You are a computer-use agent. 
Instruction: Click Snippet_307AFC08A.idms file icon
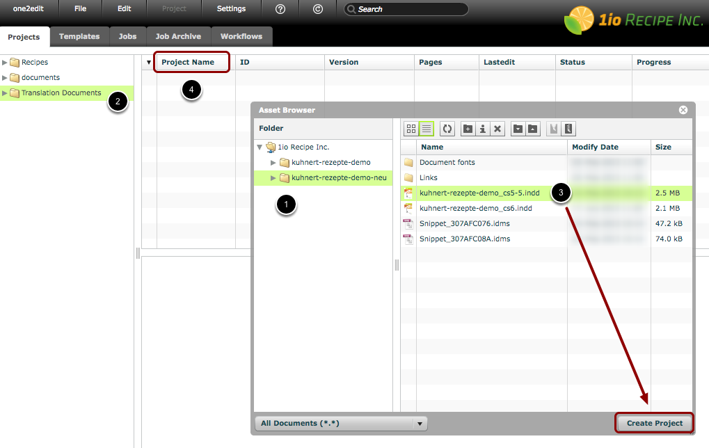(x=408, y=239)
